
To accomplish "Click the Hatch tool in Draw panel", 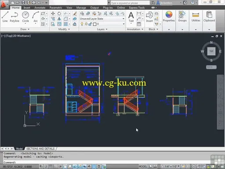I will pos(43,24).
